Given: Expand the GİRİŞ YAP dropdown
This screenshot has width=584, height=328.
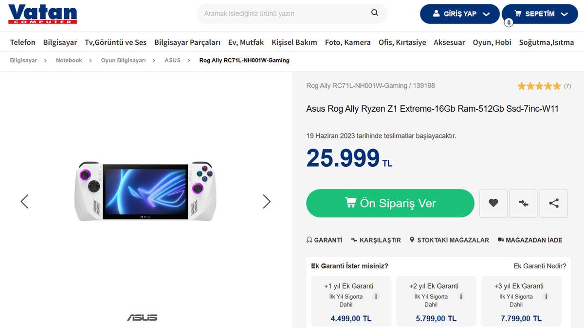Looking at the screenshot, I should (487, 14).
